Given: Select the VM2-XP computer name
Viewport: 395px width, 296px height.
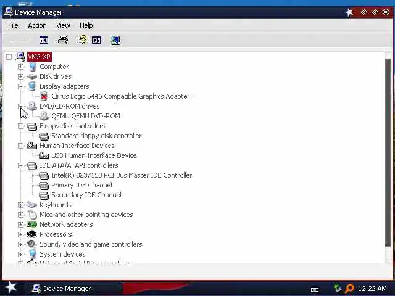Looking at the screenshot, I should click(x=39, y=57).
